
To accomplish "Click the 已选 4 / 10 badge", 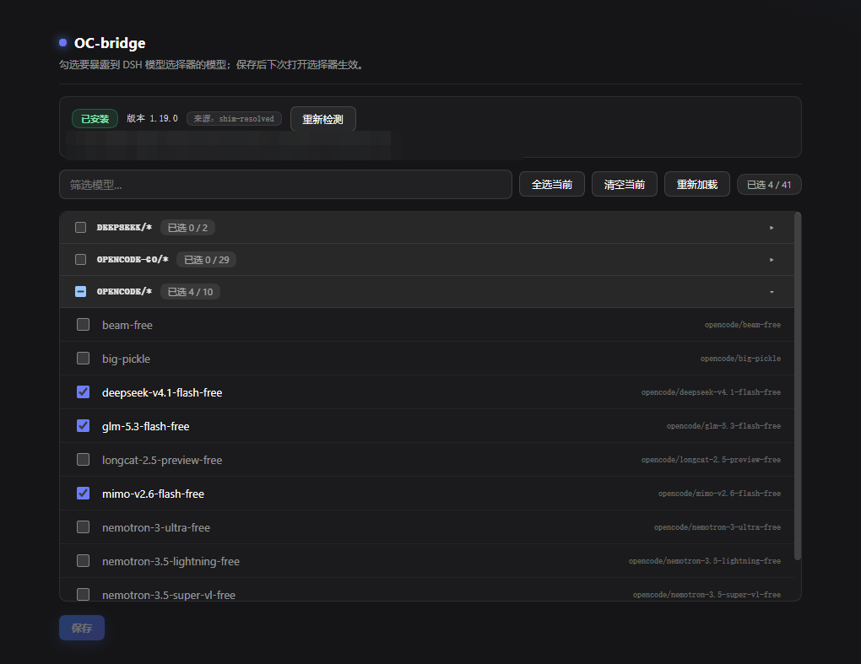I will pyautogui.click(x=190, y=292).
